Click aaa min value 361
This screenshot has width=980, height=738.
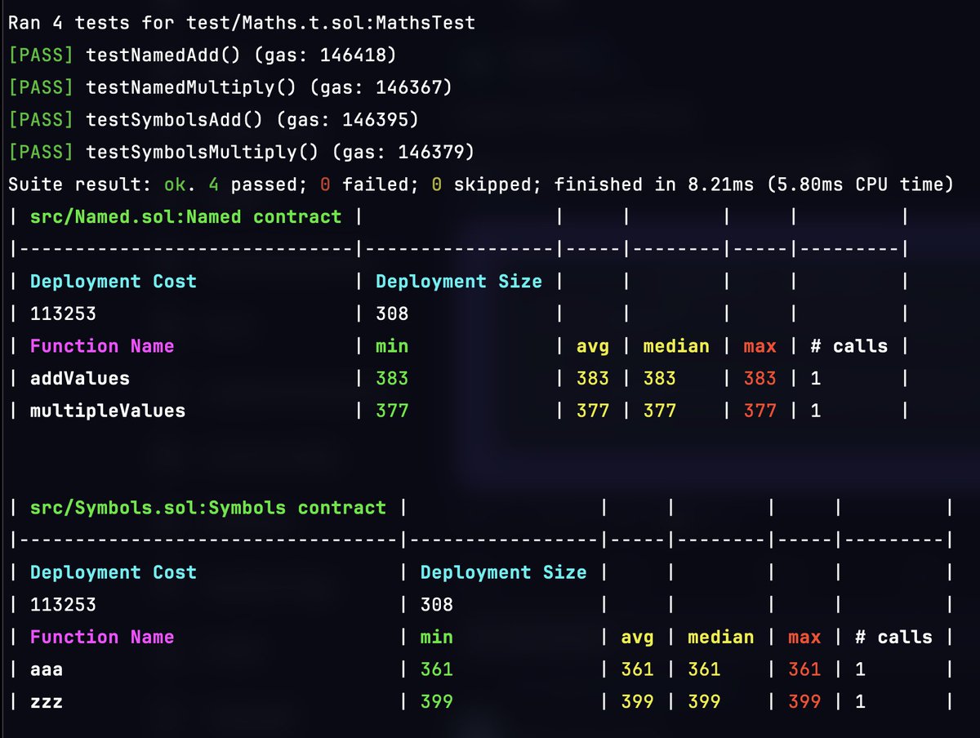pos(437,669)
